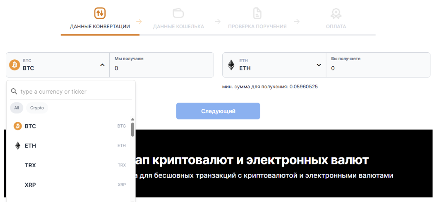The width and height of the screenshot is (437, 202).
Task: Click the Bitcoin logo in the send currency box
Action: [15, 65]
